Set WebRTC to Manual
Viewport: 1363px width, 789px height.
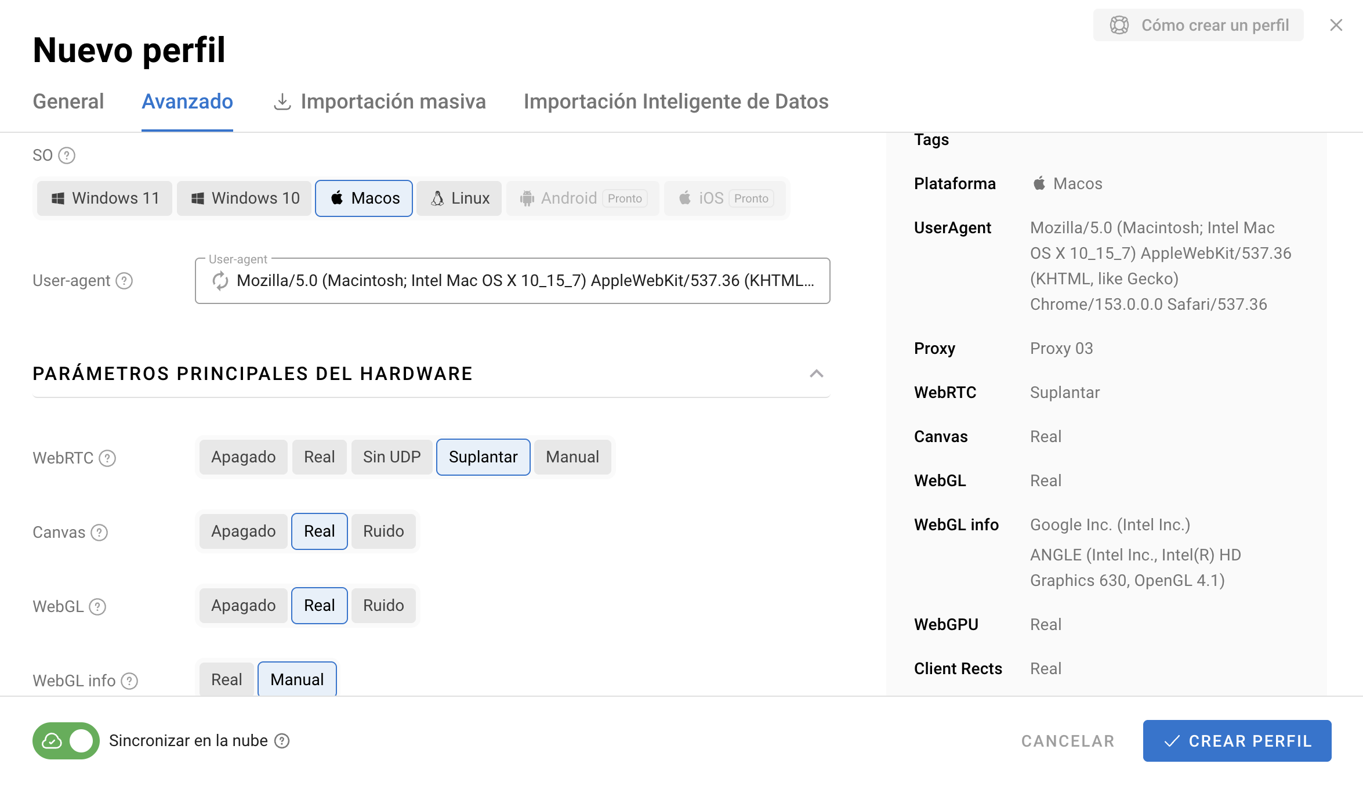[572, 457]
